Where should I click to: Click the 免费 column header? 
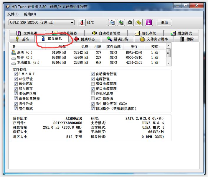pyautogui.click(x=79, y=47)
